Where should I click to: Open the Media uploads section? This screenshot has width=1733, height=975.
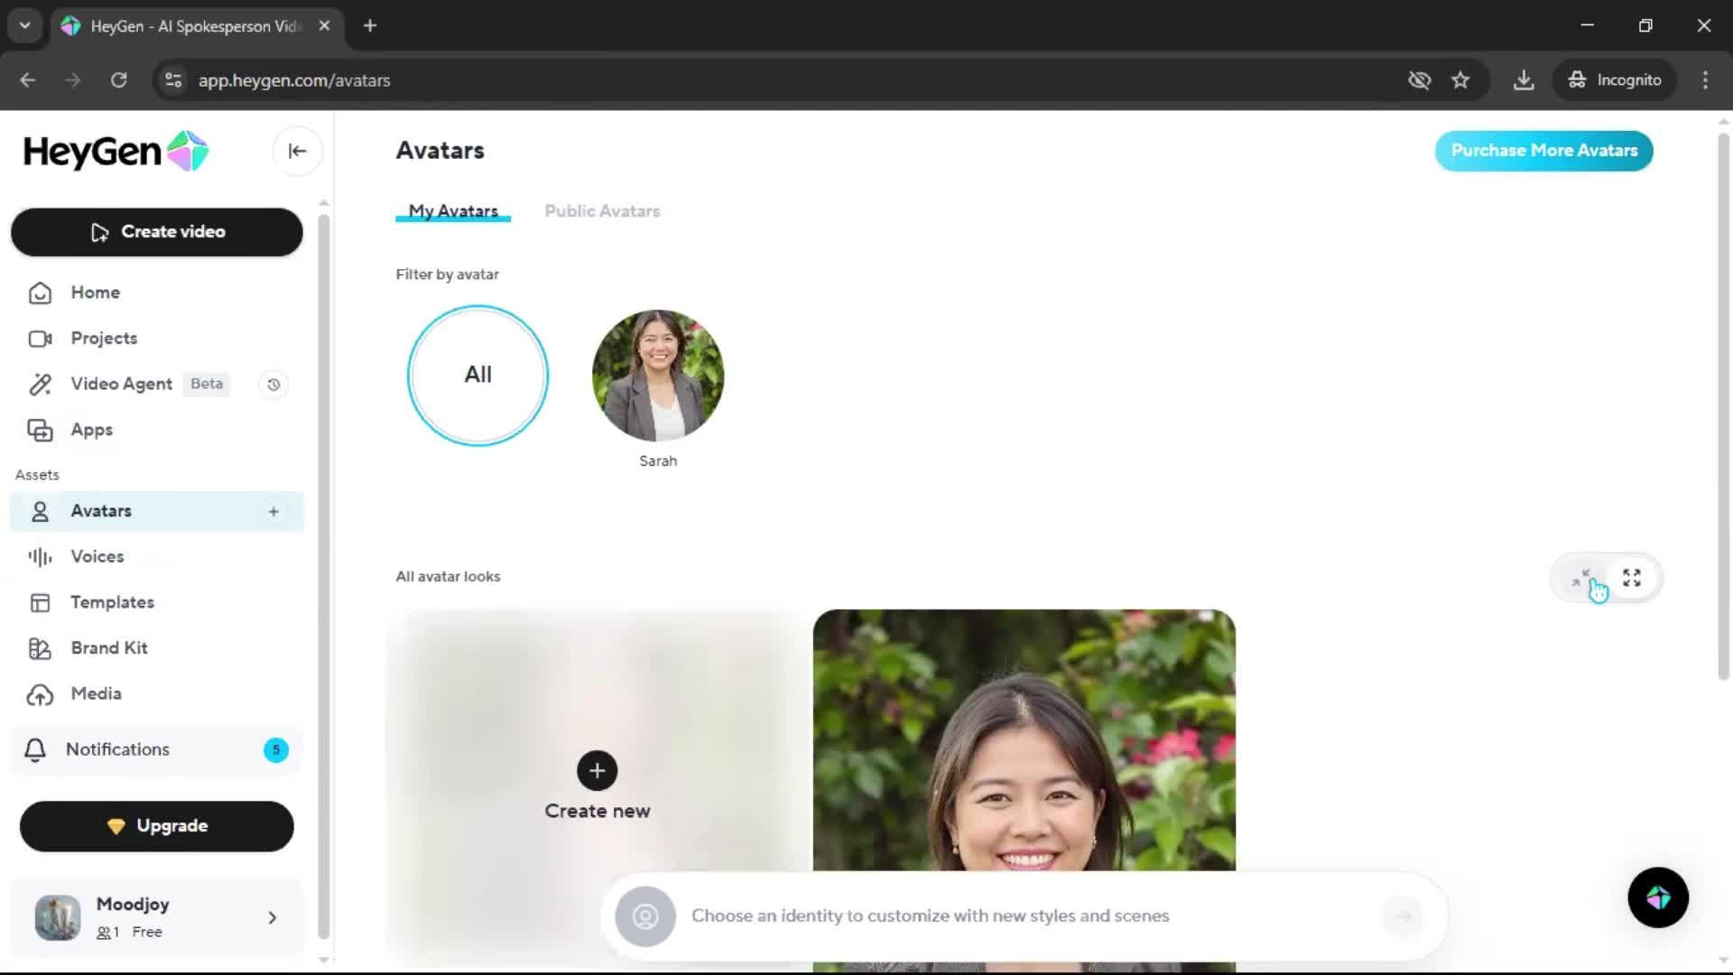click(96, 694)
